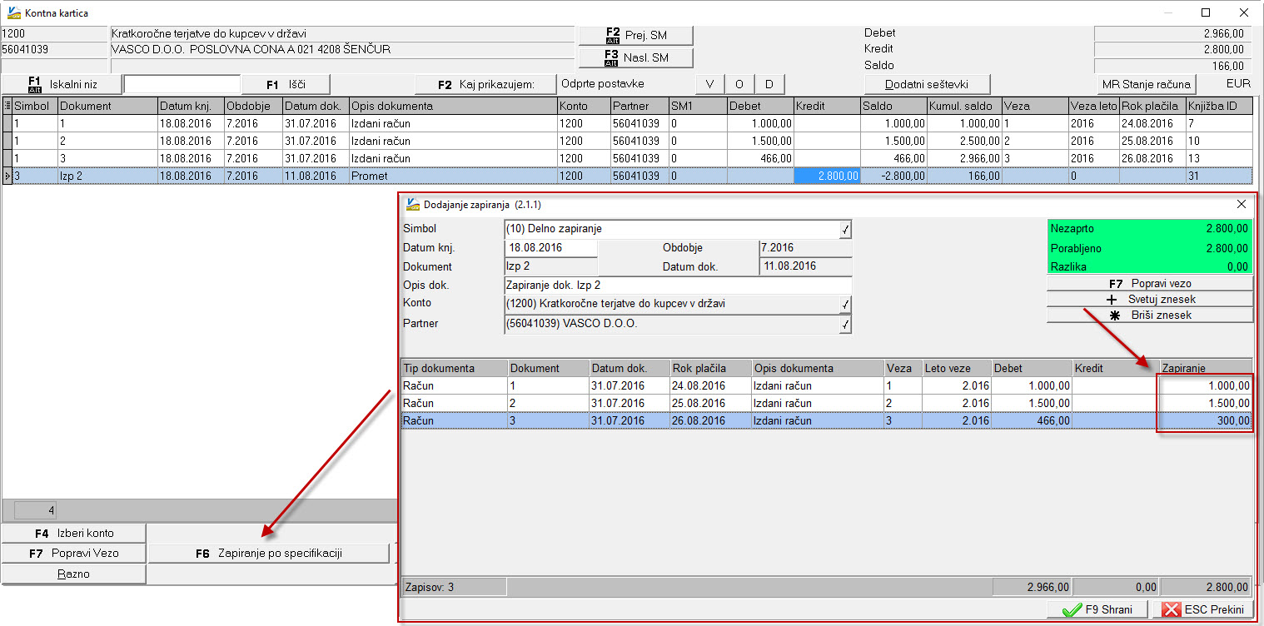Click F6 Zapiranje po specifikaciji
The image size is (1264, 626).
pyautogui.click(x=268, y=553)
